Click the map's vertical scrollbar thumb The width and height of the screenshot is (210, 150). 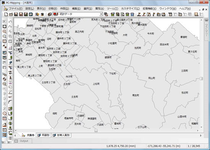[201, 78]
